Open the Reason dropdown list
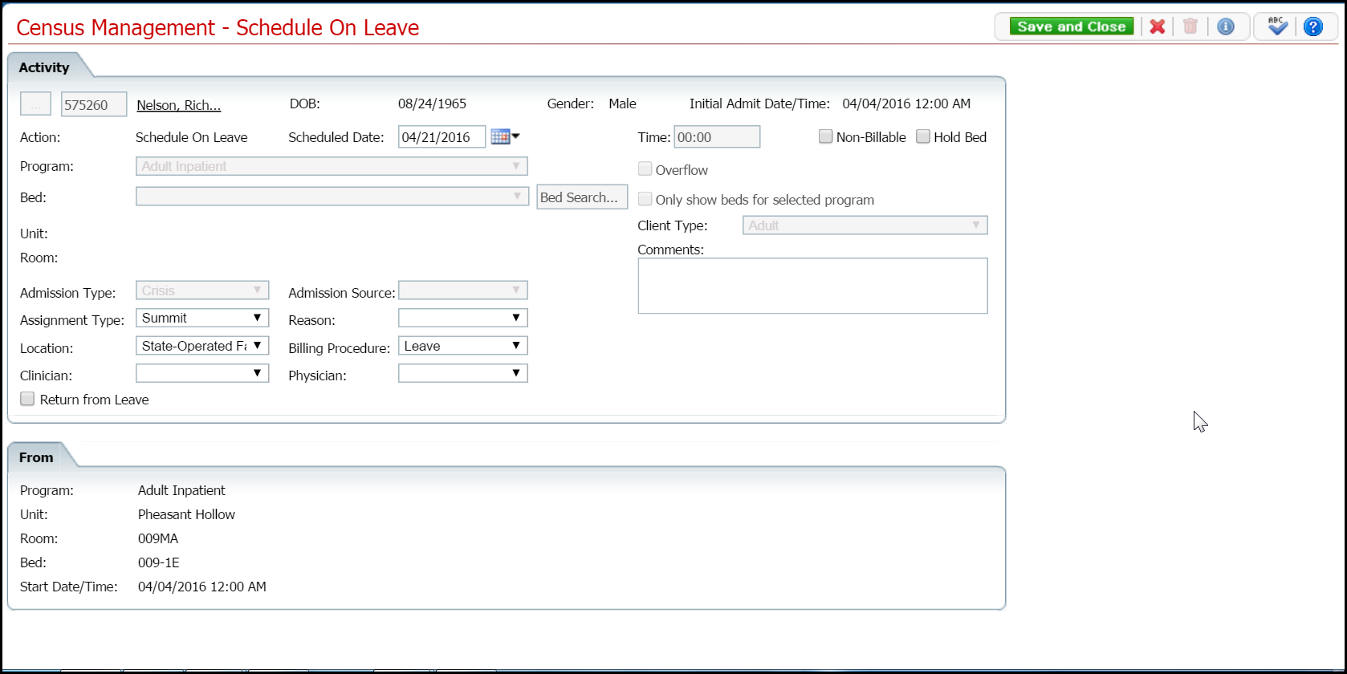Screen dimensions: 1347x674 click(462, 319)
